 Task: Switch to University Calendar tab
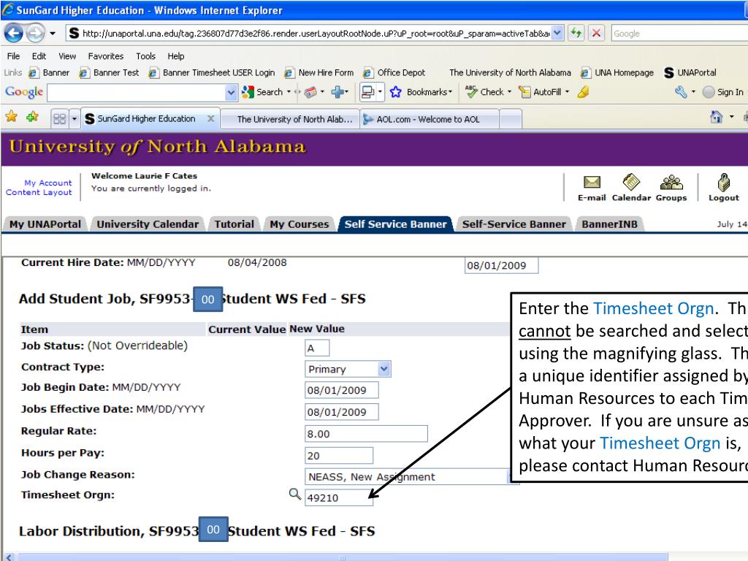148,224
